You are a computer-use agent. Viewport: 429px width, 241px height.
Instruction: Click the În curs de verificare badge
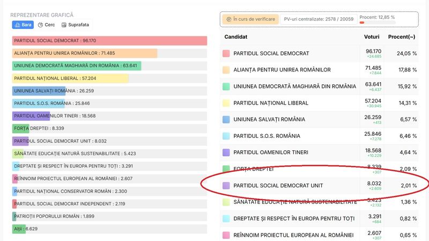coord(250,19)
